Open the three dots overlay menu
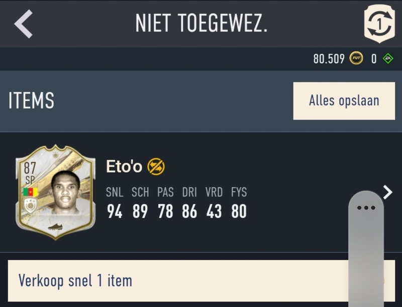The image size is (402, 307). [x=366, y=208]
